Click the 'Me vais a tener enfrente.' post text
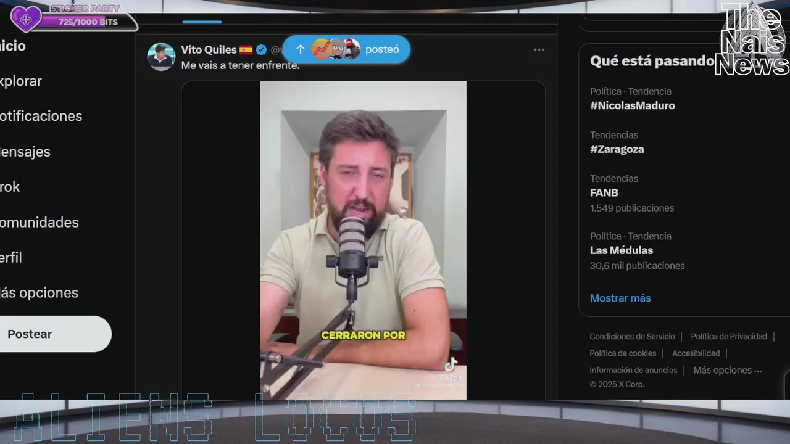Screen dimensions: 790x444 click(x=240, y=65)
